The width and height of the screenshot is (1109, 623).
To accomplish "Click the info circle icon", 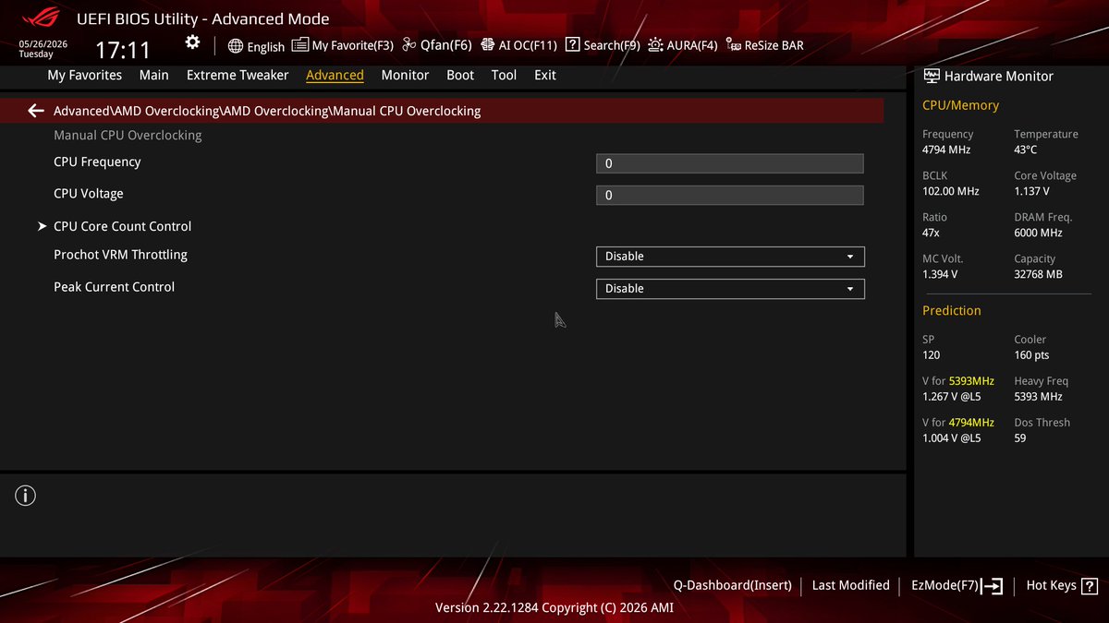I will (25, 496).
